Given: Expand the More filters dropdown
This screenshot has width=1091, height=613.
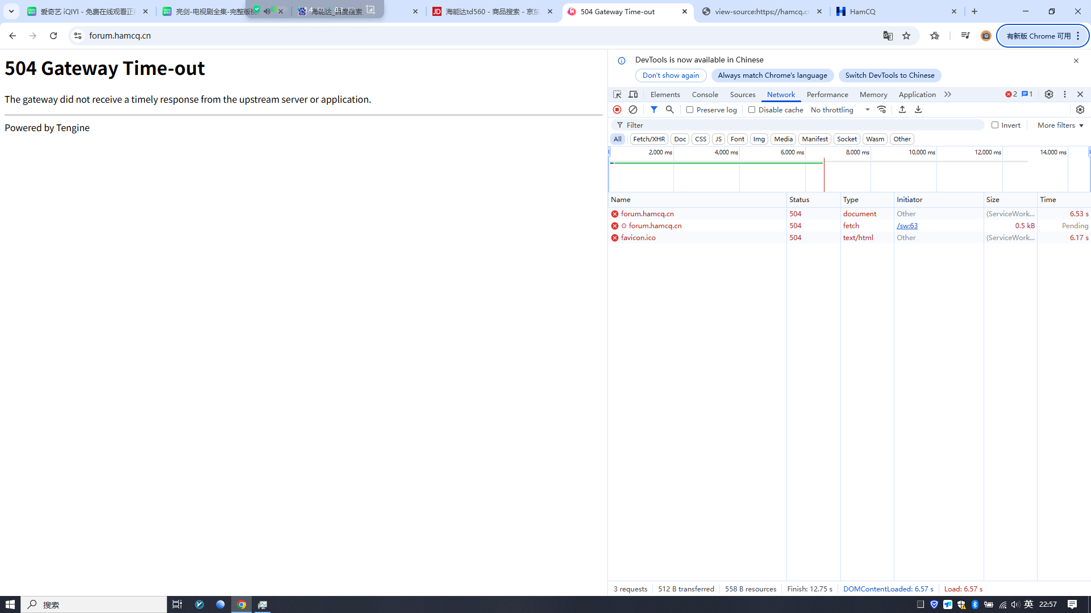Looking at the screenshot, I should pyautogui.click(x=1060, y=125).
